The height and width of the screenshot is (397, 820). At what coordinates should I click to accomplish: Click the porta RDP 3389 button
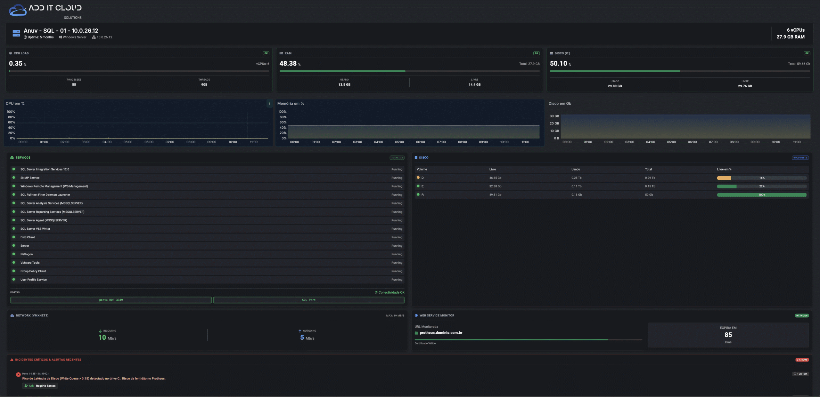point(111,300)
